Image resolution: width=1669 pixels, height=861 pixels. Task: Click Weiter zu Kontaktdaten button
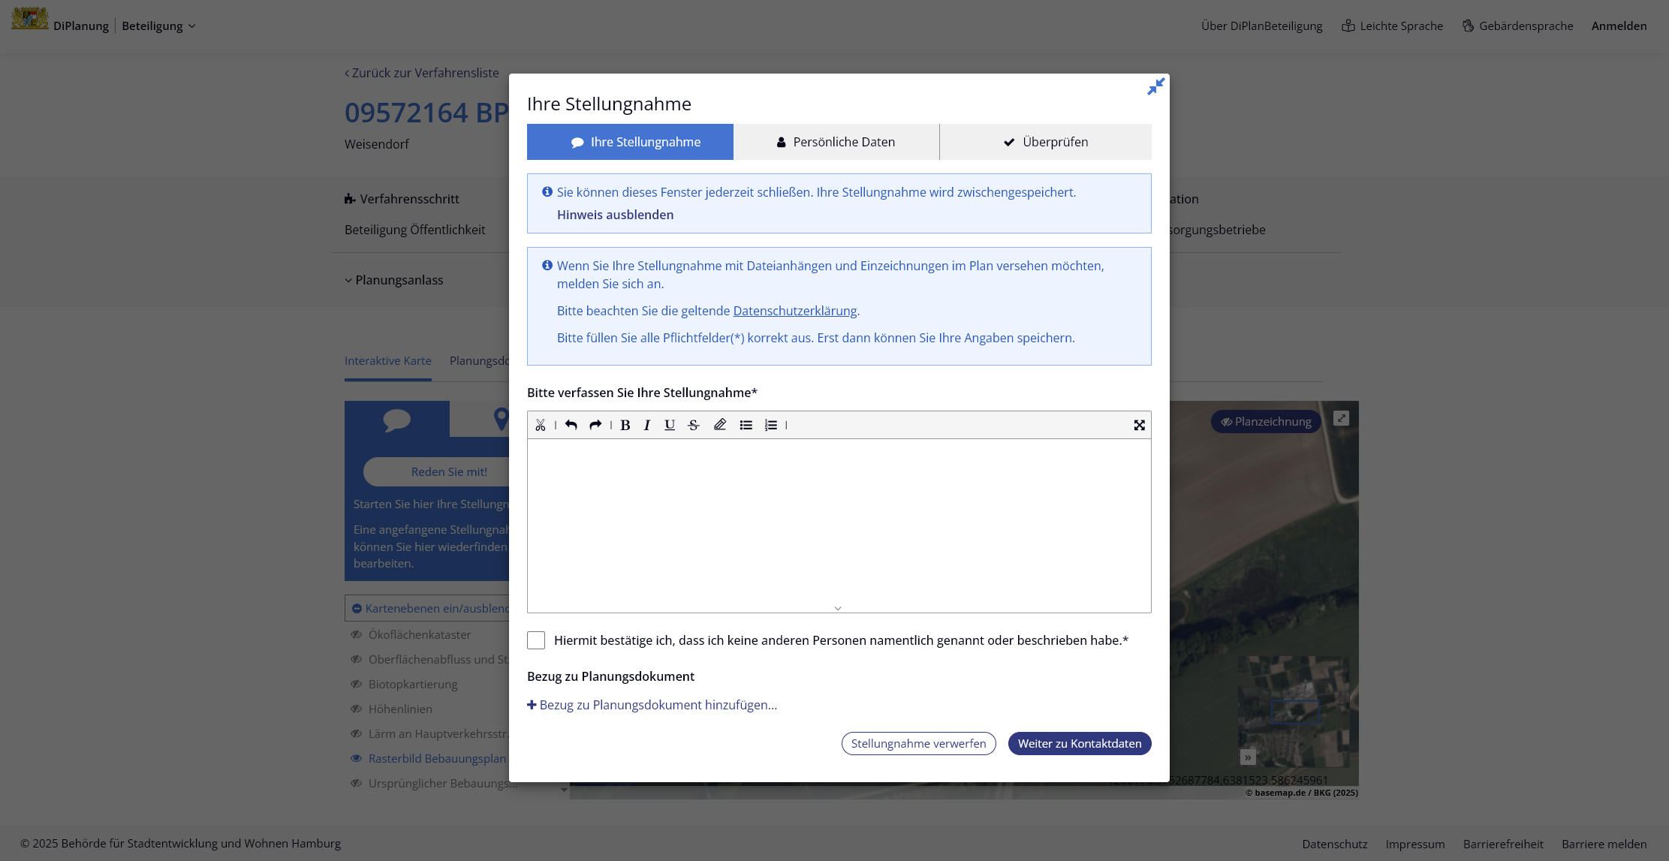pos(1079,743)
